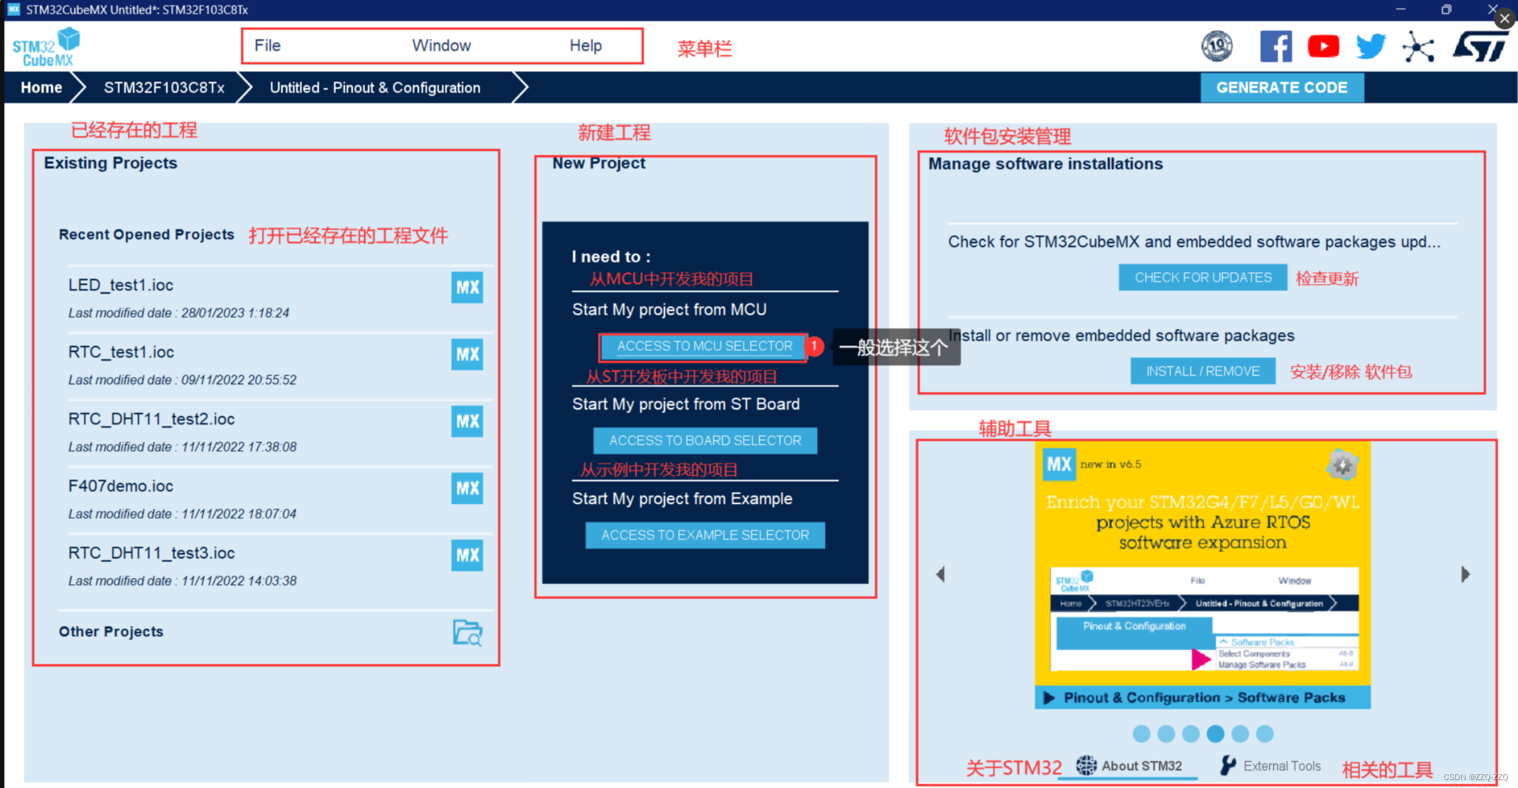
Task: Open the Help menu
Action: click(x=585, y=46)
